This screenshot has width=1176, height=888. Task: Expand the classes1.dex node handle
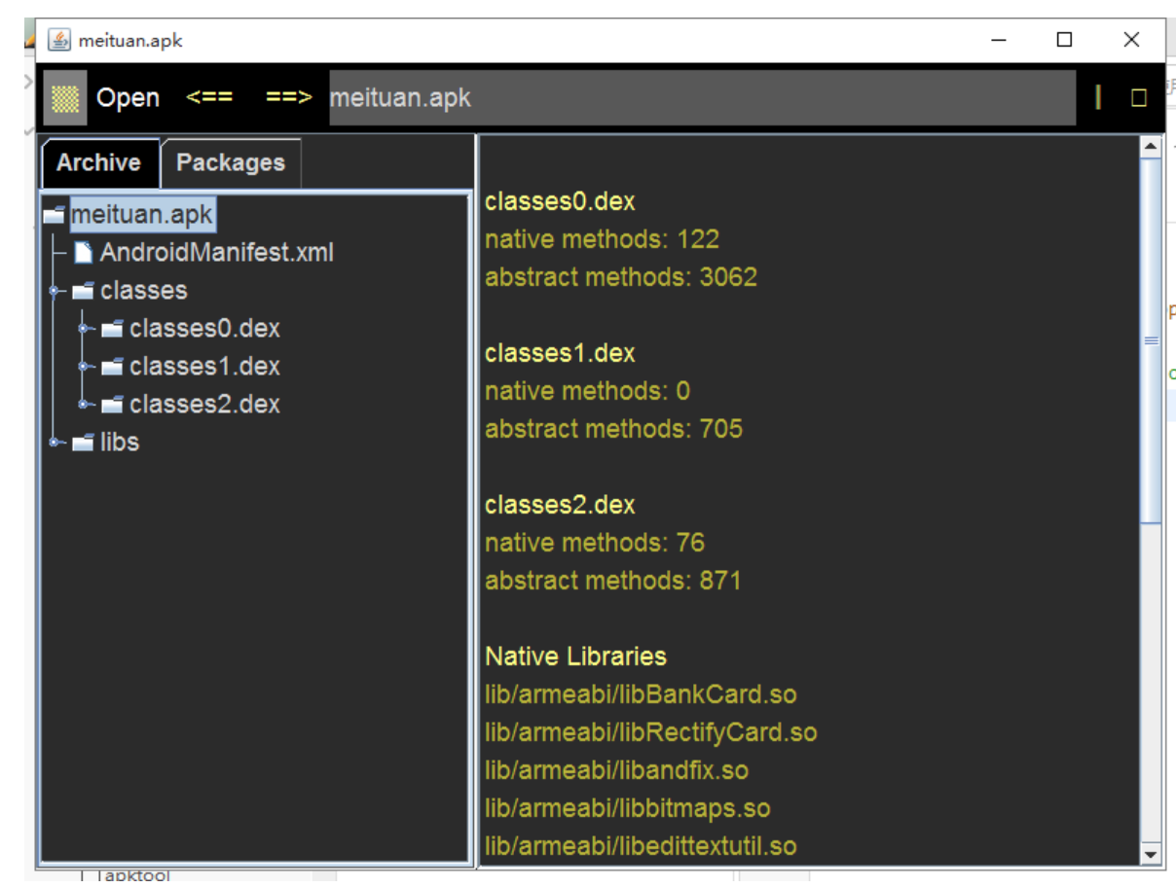coord(84,366)
